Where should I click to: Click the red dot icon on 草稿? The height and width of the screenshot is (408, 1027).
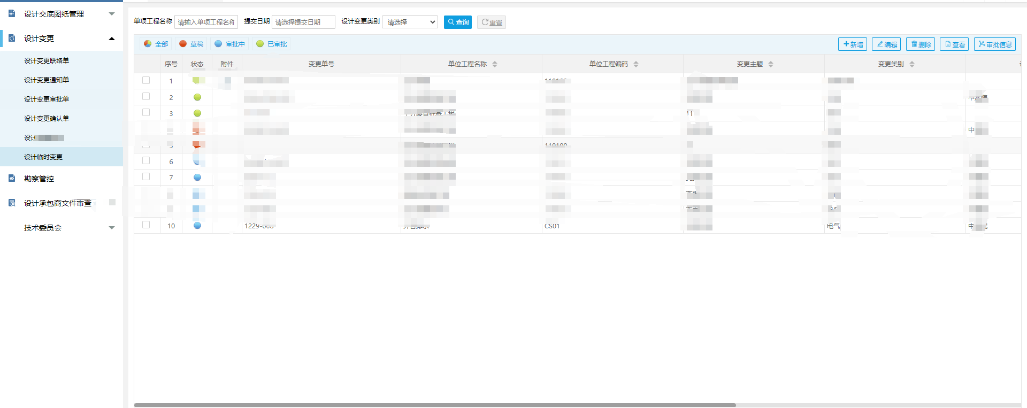pyautogui.click(x=183, y=44)
